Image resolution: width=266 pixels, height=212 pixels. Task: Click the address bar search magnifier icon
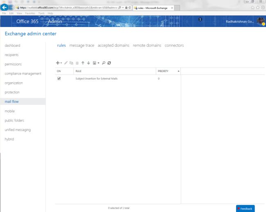click(x=120, y=7)
